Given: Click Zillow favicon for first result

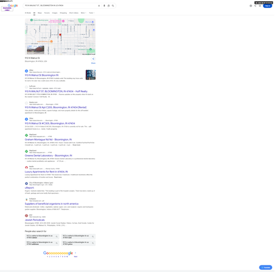Looking at the screenshot, I should coord(26,71).
